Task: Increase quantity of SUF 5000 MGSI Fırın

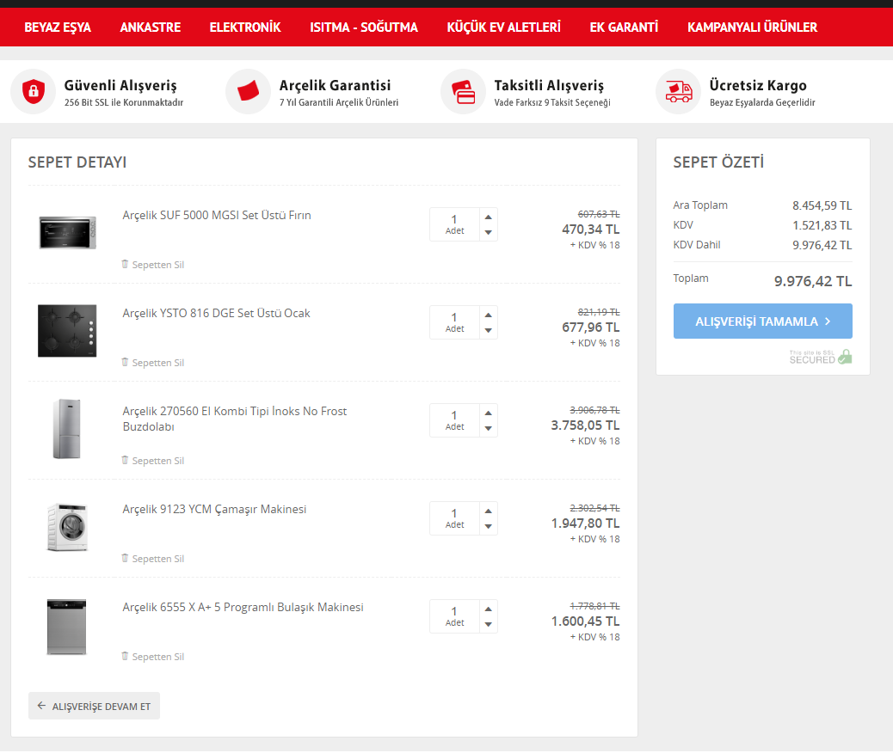Action: [x=488, y=217]
